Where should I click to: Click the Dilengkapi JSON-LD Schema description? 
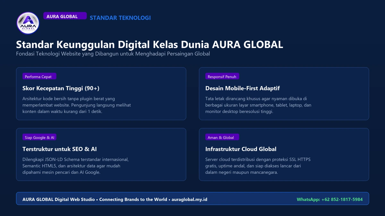point(76,166)
